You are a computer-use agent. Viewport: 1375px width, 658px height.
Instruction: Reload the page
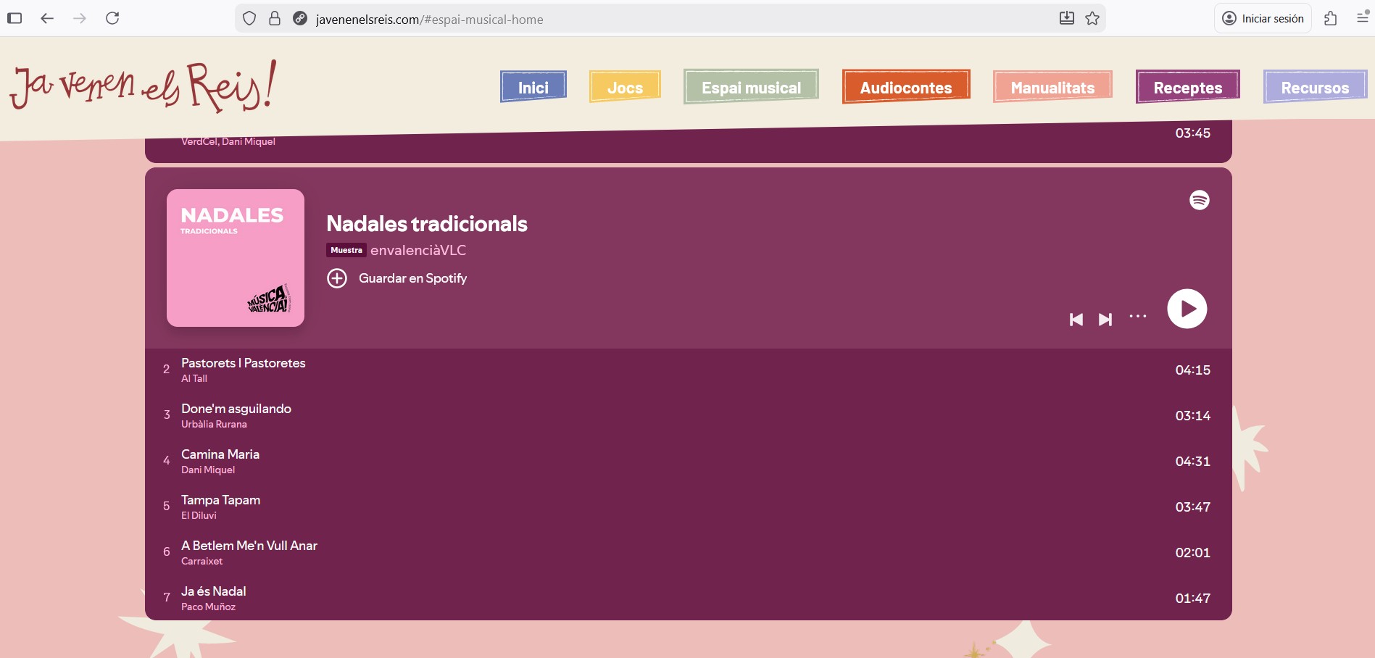pyautogui.click(x=112, y=19)
